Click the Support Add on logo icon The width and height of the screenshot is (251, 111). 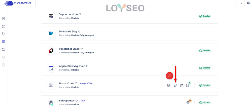point(51,16)
